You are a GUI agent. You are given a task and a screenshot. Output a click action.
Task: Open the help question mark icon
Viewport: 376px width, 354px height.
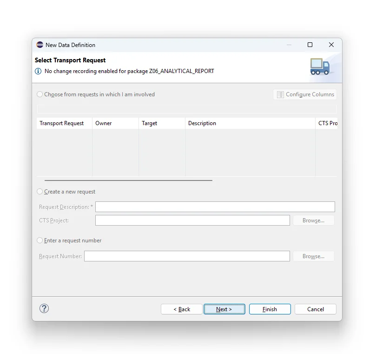click(44, 308)
